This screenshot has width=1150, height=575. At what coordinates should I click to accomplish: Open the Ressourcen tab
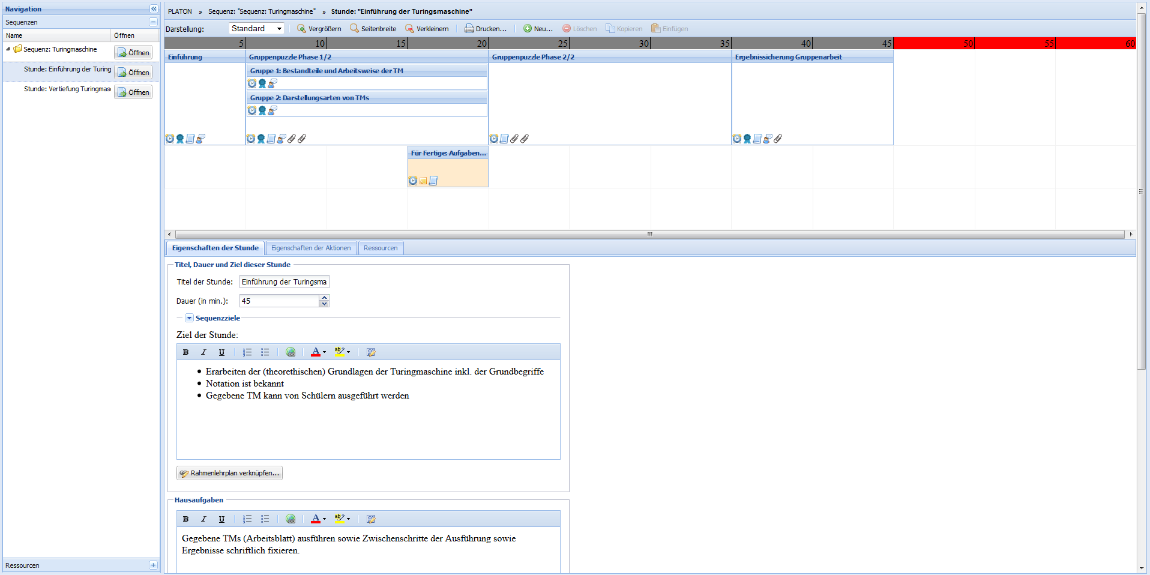tap(381, 248)
